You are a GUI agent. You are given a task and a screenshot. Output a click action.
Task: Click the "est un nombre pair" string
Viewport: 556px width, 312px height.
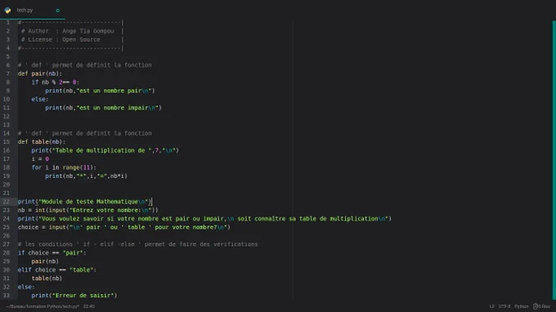tap(115, 91)
